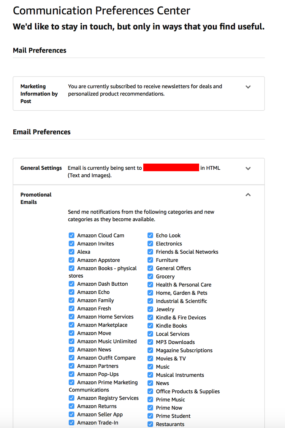This screenshot has height=428, width=285.
Task: Uncheck the Amazon Invites checkbox
Action: (71, 243)
